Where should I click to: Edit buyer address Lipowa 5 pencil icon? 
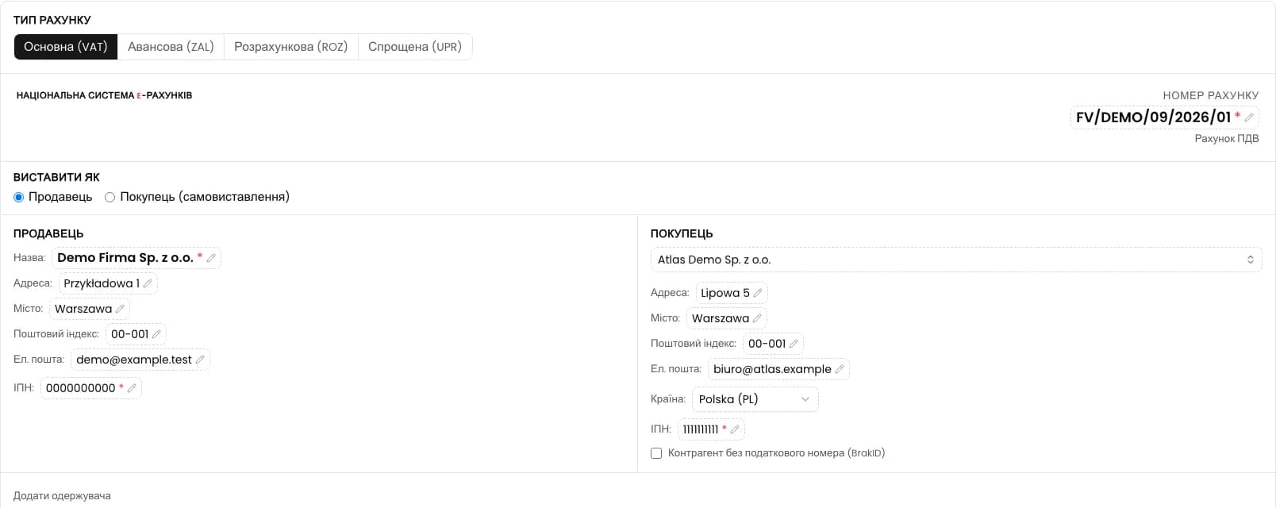(758, 293)
